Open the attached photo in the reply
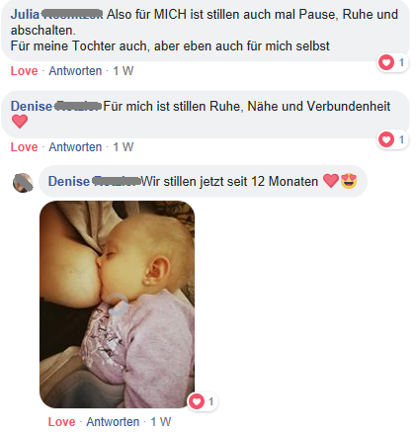The width and height of the screenshot is (416, 434). 117,304
